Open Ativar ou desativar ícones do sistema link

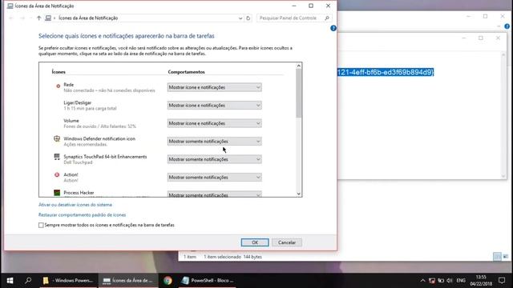(75, 205)
